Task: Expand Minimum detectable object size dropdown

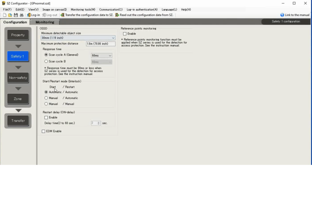Action: coord(113,38)
